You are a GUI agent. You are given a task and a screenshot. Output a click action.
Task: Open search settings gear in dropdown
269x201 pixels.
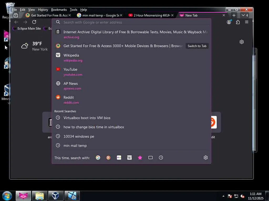[206, 158]
